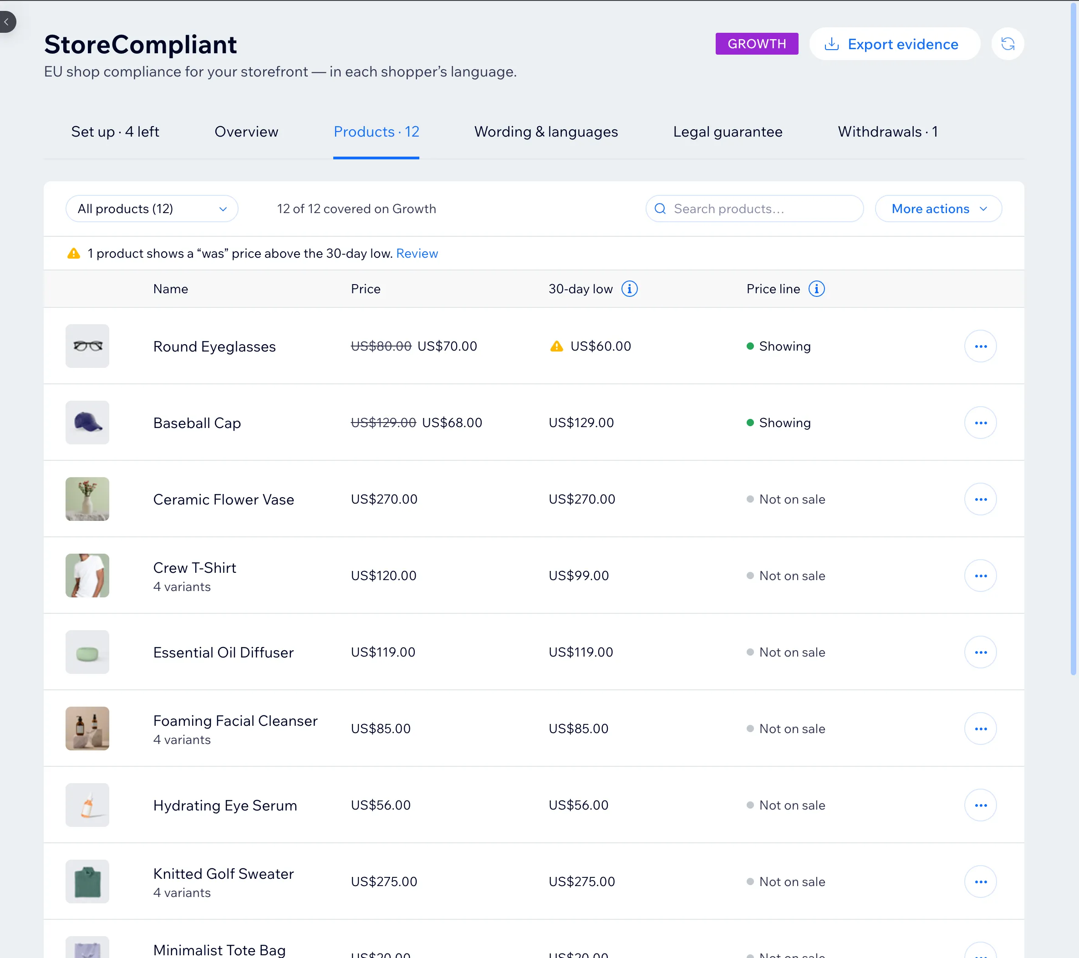Screen dimensions: 1079x958
Task: Open the All products filter dropdown
Action: [152, 209]
